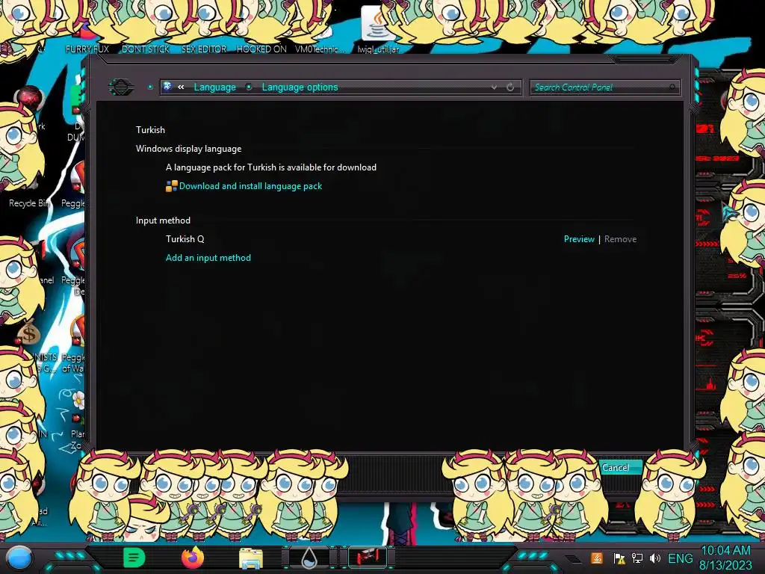
Task: Click the language pack download shield icon
Action: [171, 186]
